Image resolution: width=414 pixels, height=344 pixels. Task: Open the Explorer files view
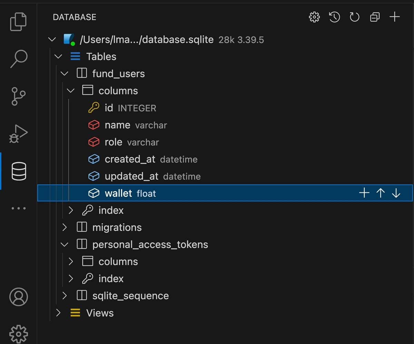pyautogui.click(x=18, y=21)
